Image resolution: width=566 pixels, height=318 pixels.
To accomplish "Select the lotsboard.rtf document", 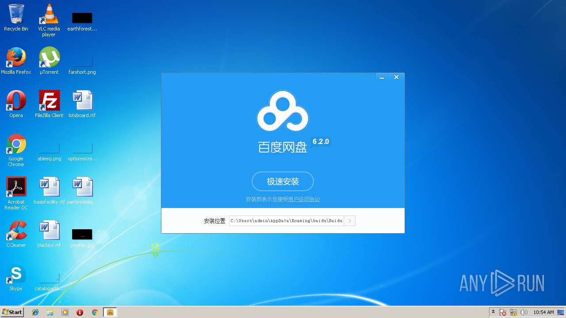I will click(82, 104).
